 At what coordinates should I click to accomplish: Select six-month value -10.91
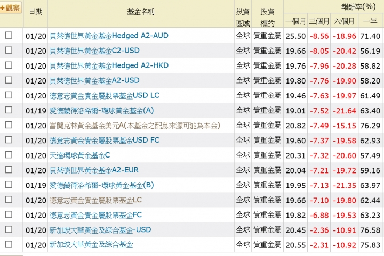[x=345, y=230]
